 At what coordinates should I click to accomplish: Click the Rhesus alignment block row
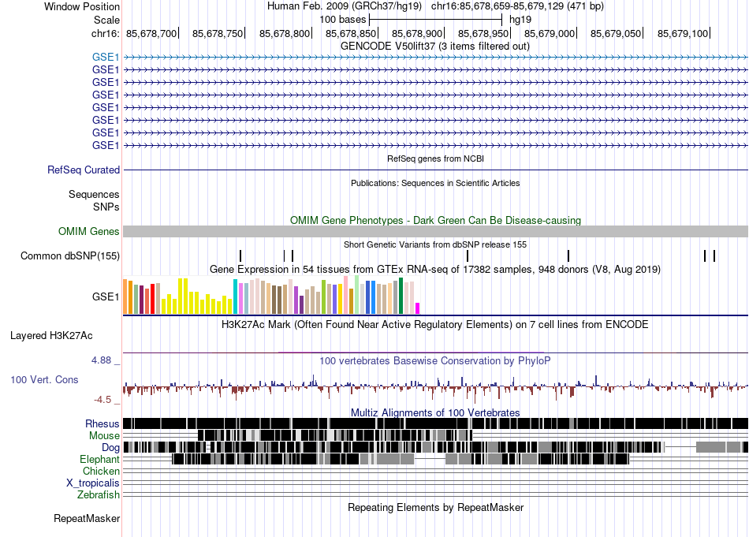pos(435,423)
